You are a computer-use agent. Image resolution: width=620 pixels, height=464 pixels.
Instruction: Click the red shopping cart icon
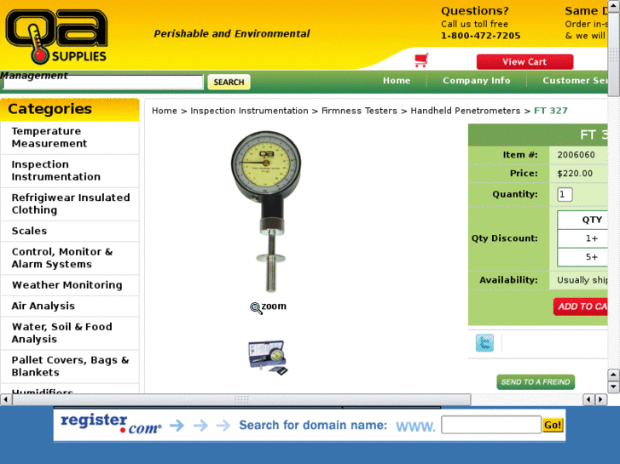421,60
